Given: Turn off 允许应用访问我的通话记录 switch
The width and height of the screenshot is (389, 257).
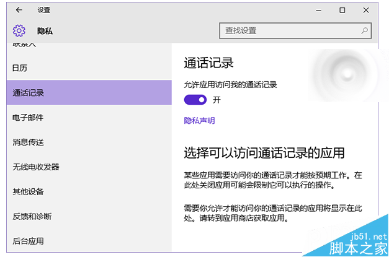Looking at the screenshot, I should 195,100.
